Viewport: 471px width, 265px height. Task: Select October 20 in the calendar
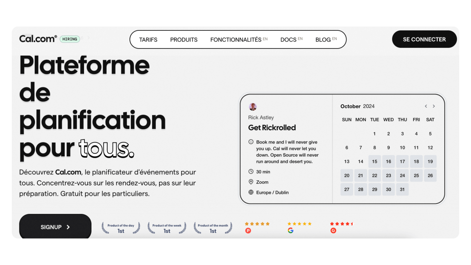tap(347, 175)
